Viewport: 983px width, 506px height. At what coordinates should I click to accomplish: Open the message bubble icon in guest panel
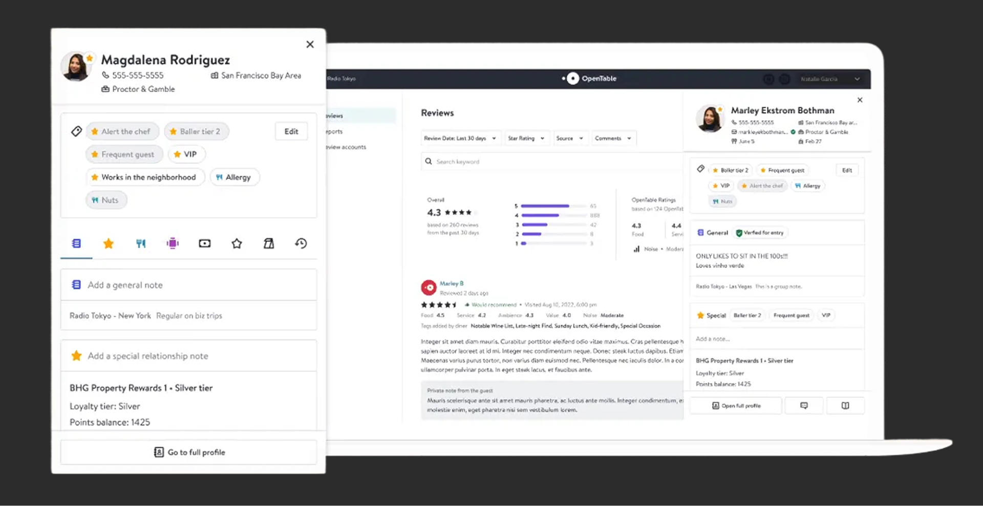[804, 405]
